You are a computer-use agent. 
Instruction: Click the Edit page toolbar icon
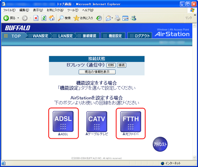pos(125,18)
